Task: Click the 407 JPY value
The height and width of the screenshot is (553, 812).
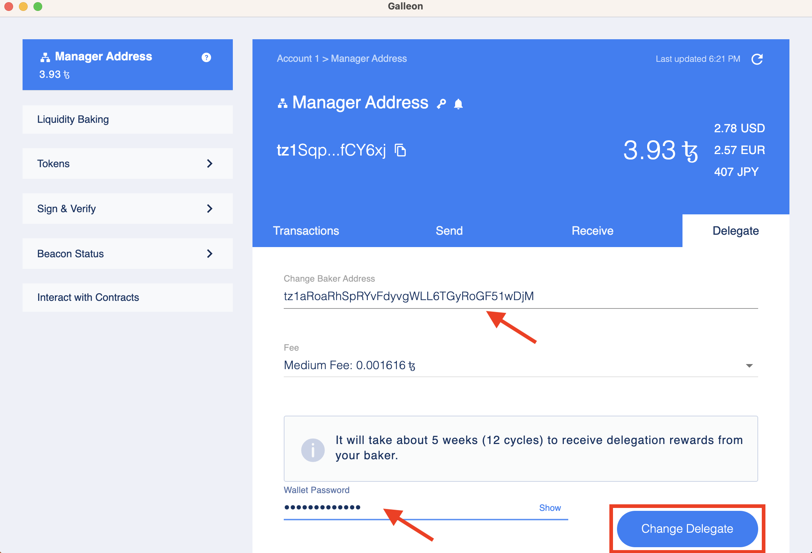Action: pyautogui.click(x=736, y=172)
